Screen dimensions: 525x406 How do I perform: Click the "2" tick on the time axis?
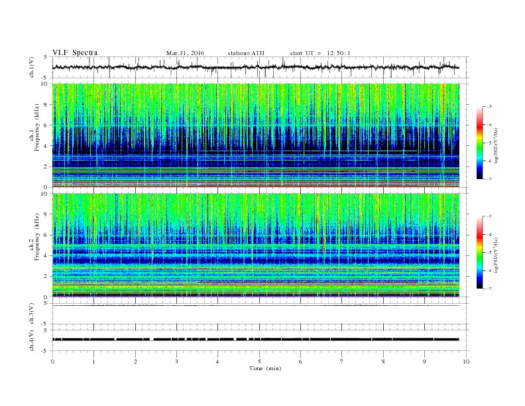[x=135, y=362]
